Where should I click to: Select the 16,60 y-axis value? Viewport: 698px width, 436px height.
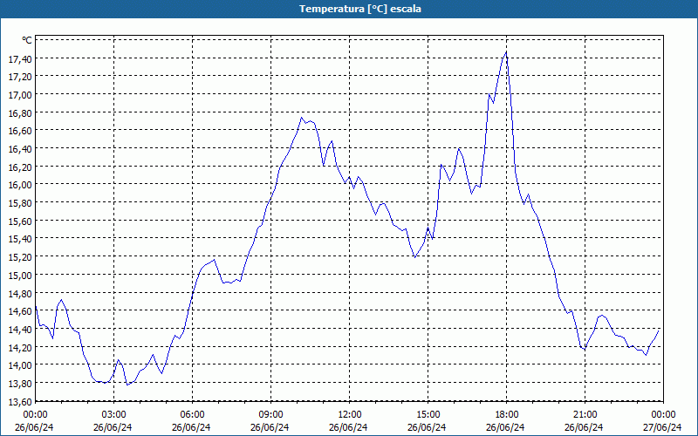tap(20, 130)
